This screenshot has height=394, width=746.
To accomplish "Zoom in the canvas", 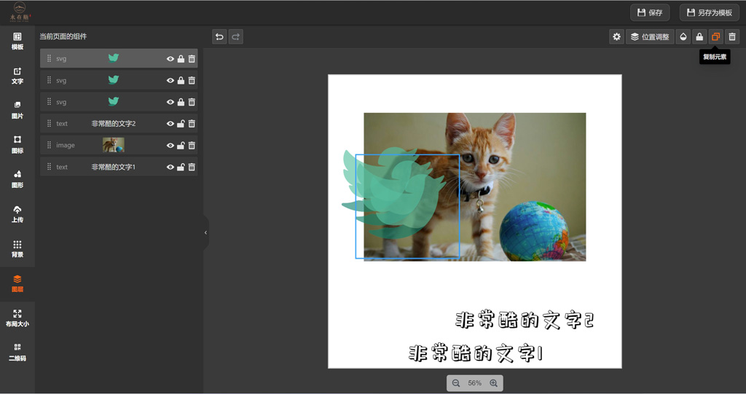I will pyautogui.click(x=493, y=383).
